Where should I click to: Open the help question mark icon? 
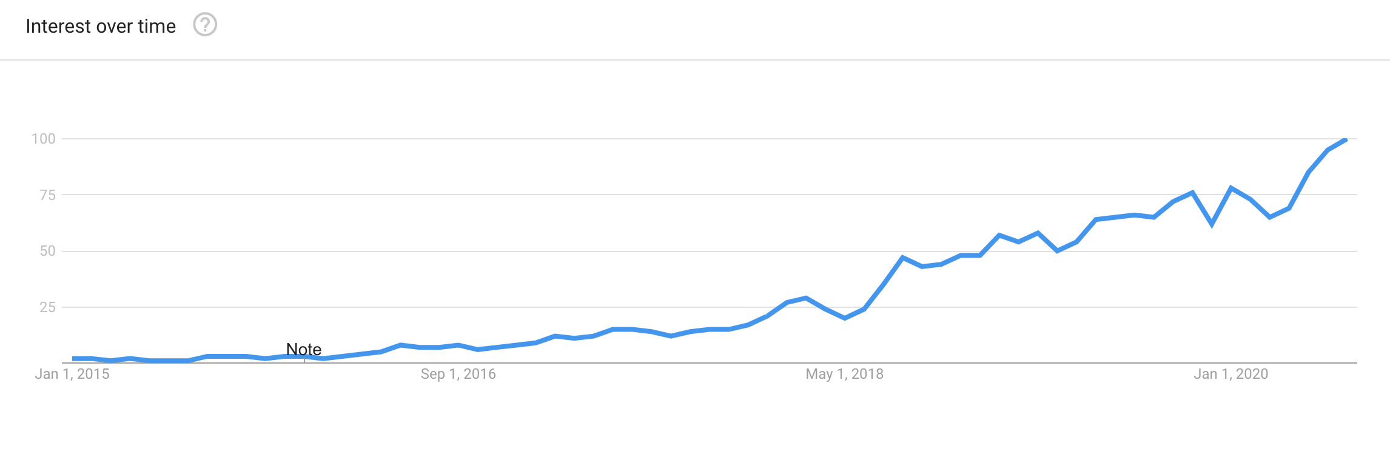click(x=205, y=25)
